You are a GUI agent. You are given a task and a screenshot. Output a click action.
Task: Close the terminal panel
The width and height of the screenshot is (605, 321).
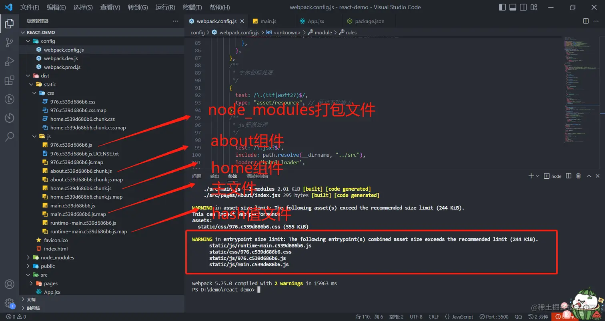tap(598, 176)
